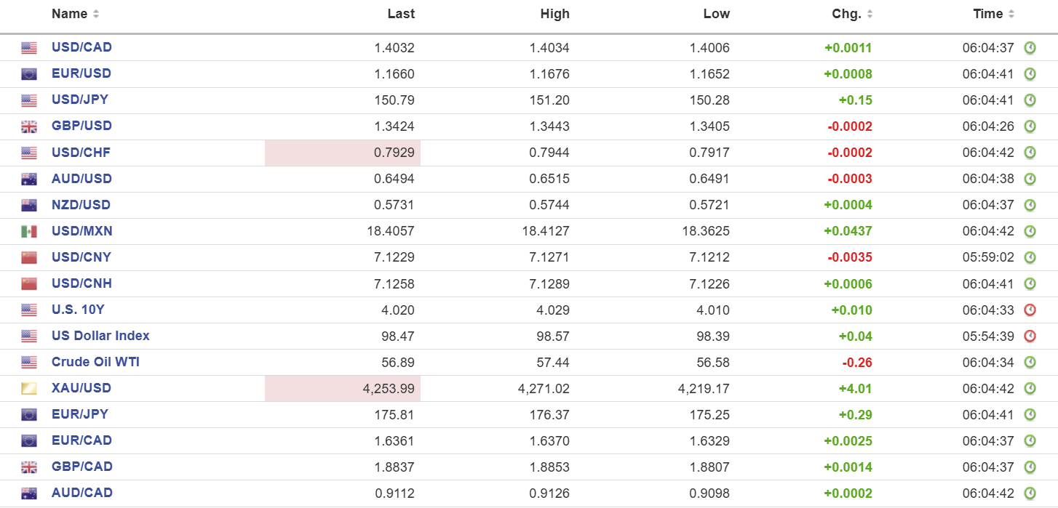Viewport: 1058px width, 508px height.
Task: Click the Last column header
Action: pos(401,14)
